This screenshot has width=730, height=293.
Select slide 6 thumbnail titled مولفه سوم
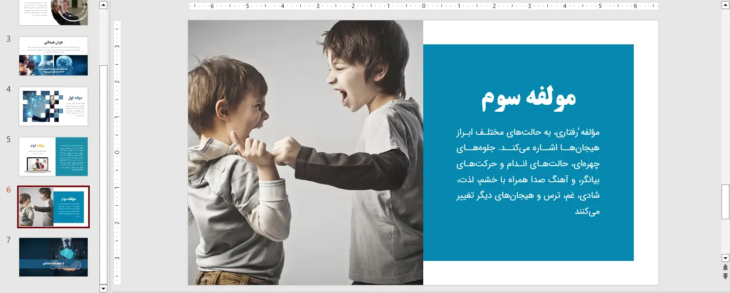pyautogui.click(x=53, y=207)
